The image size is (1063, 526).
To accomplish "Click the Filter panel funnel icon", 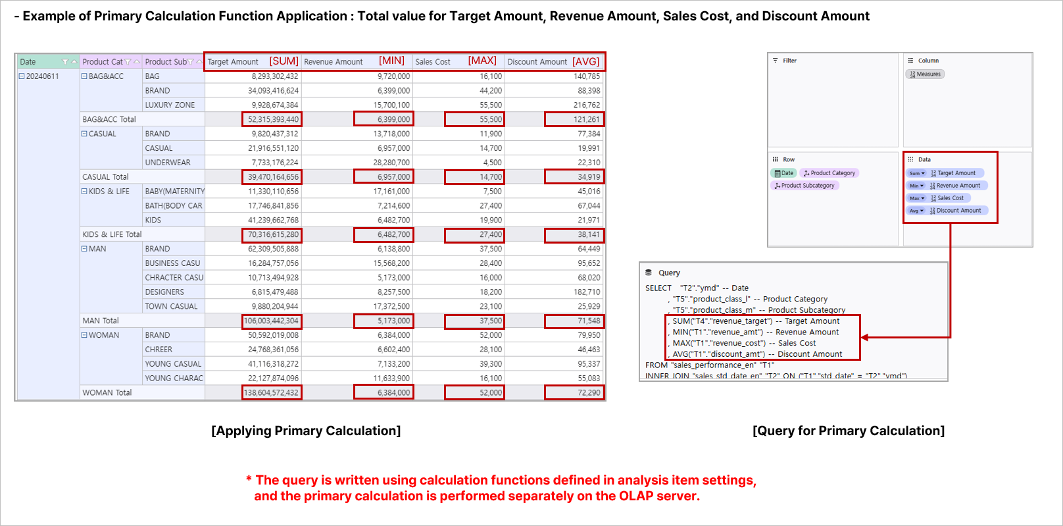I will [x=776, y=61].
